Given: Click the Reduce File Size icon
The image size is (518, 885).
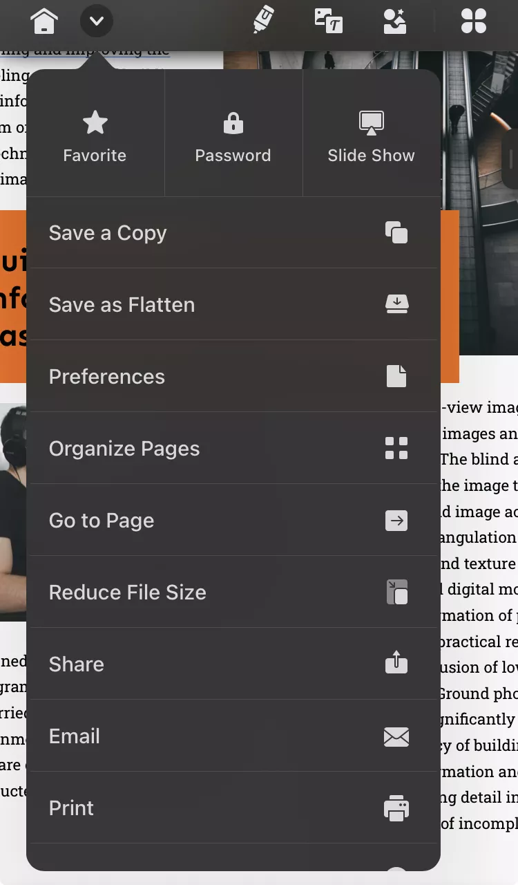Looking at the screenshot, I should pyautogui.click(x=396, y=592).
